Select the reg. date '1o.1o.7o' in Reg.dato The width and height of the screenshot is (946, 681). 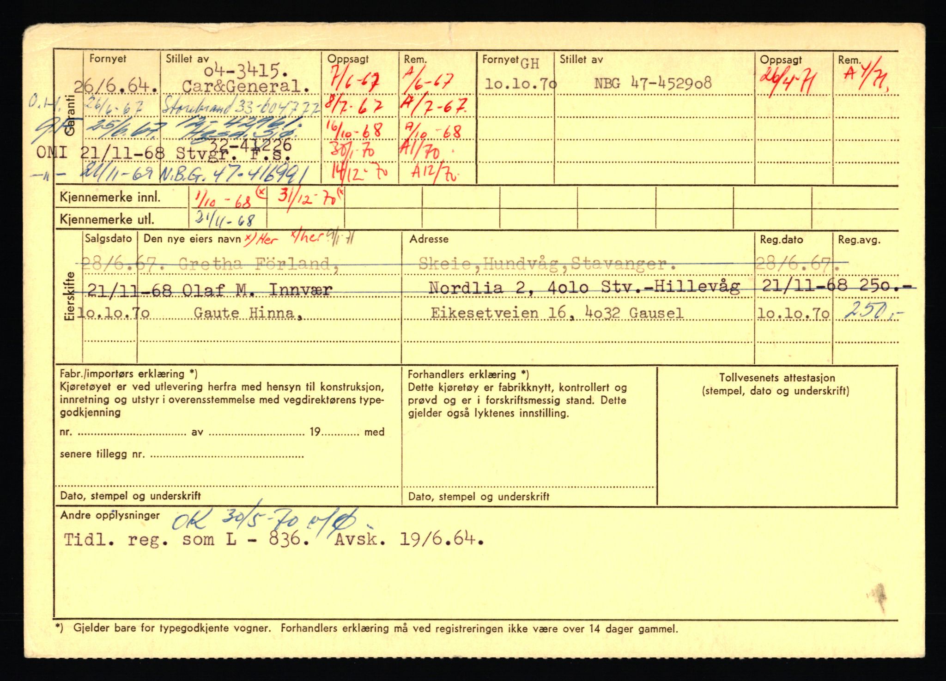coord(794,313)
